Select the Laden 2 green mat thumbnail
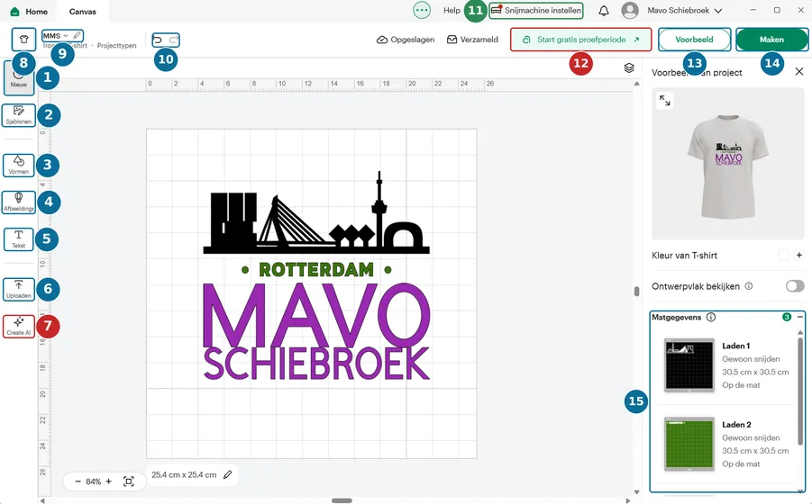The width and height of the screenshot is (812, 504). pos(689,444)
